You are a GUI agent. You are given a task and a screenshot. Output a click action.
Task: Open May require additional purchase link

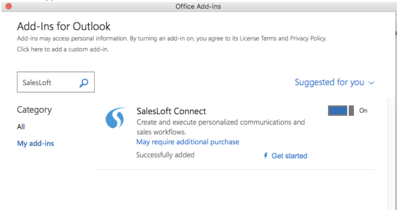[x=187, y=142]
